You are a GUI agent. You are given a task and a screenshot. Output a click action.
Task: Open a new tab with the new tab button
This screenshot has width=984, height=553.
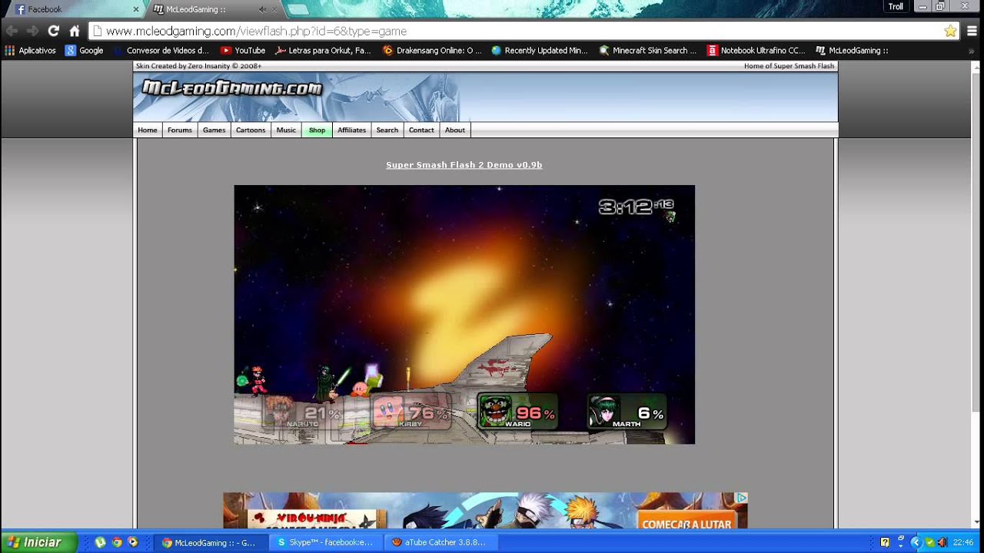(x=298, y=9)
